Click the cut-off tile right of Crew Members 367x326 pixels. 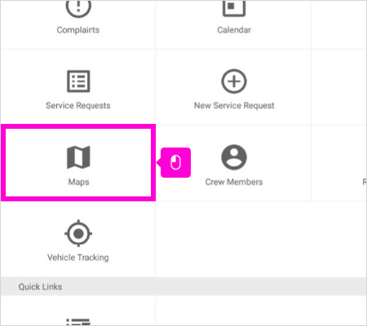pyautogui.click(x=338, y=163)
